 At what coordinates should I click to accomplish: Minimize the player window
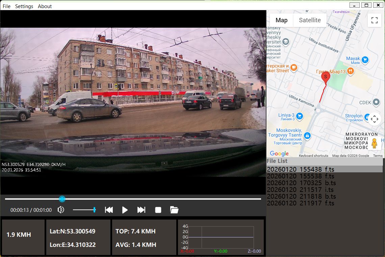pos(354,5)
